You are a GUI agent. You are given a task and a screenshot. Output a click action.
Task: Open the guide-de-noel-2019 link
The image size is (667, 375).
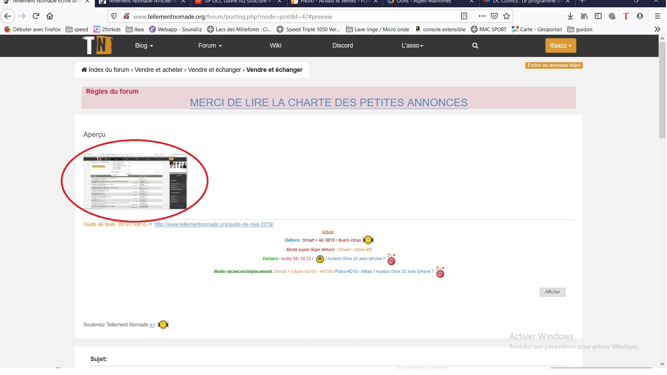click(x=214, y=224)
